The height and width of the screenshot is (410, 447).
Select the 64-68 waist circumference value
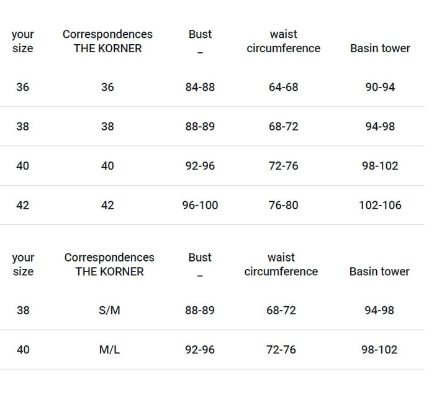pyautogui.click(x=283, y=87)
